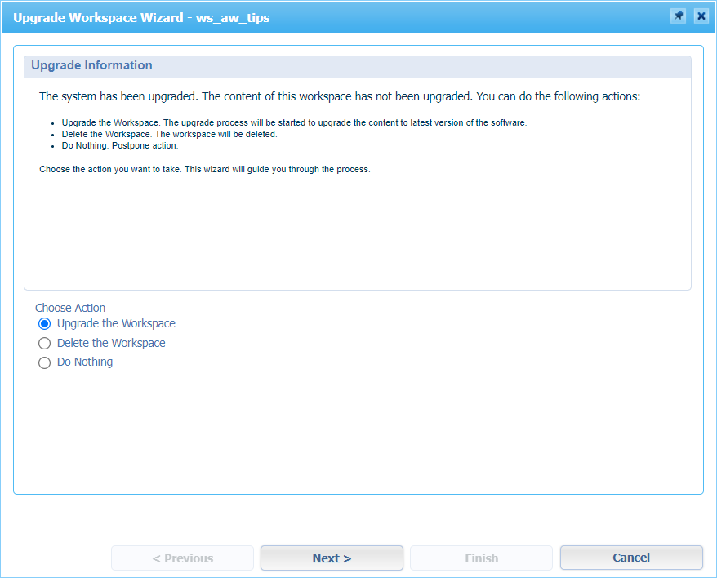The width and height of the screenshot is (717, 578).
Task: Click the disabled < Previous button
Action: (x=182, y=558)
